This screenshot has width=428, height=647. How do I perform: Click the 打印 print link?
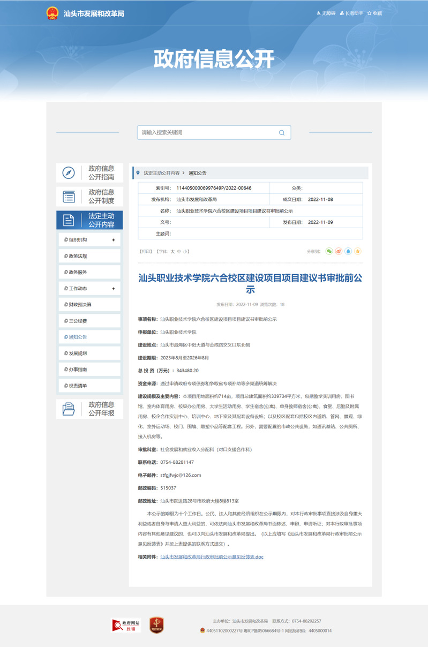coord(145,251)
